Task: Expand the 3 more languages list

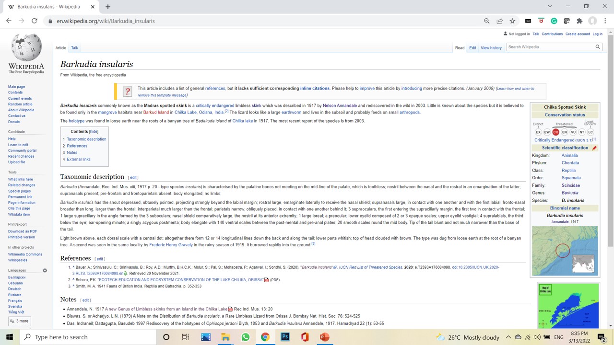Action: coord(19,321)
